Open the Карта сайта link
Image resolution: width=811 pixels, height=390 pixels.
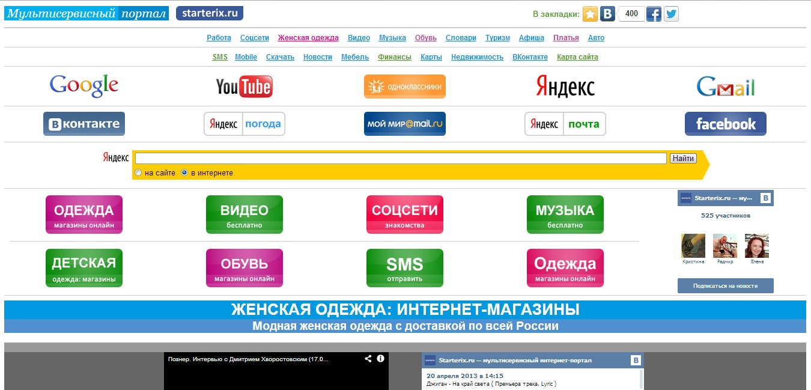pos(577,57)
